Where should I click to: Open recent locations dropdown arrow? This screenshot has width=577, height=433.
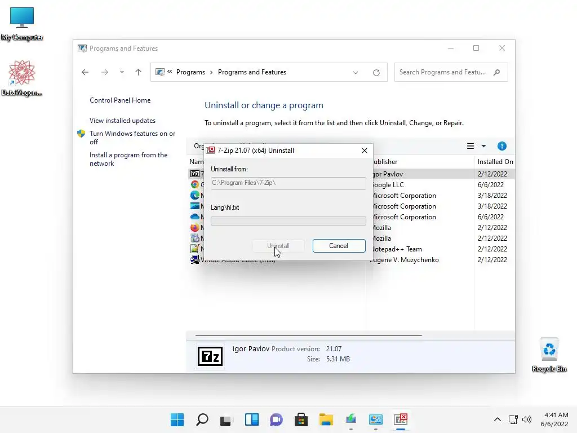pos(122,72)
